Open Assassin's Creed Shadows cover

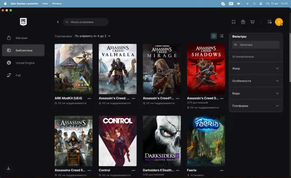coord(206,69)
